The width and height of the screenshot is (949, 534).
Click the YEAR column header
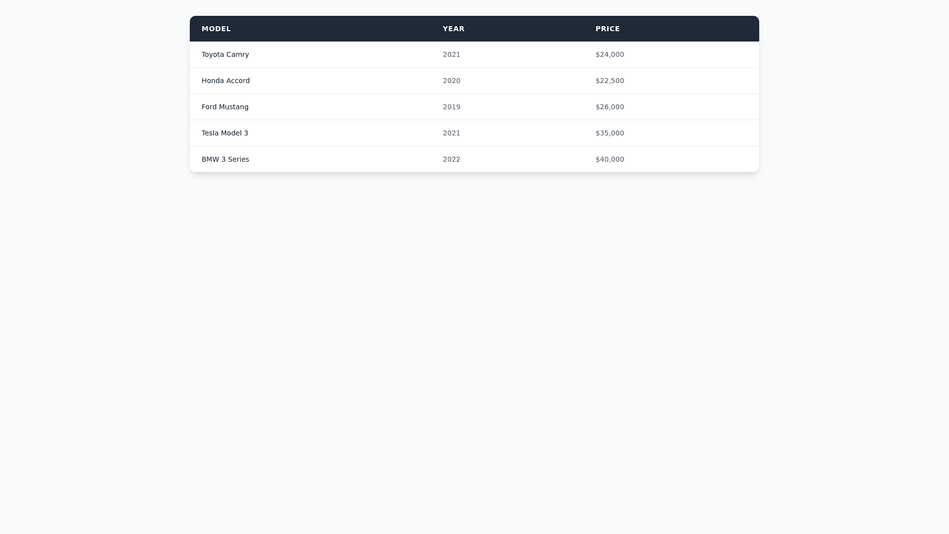[453, 29]
